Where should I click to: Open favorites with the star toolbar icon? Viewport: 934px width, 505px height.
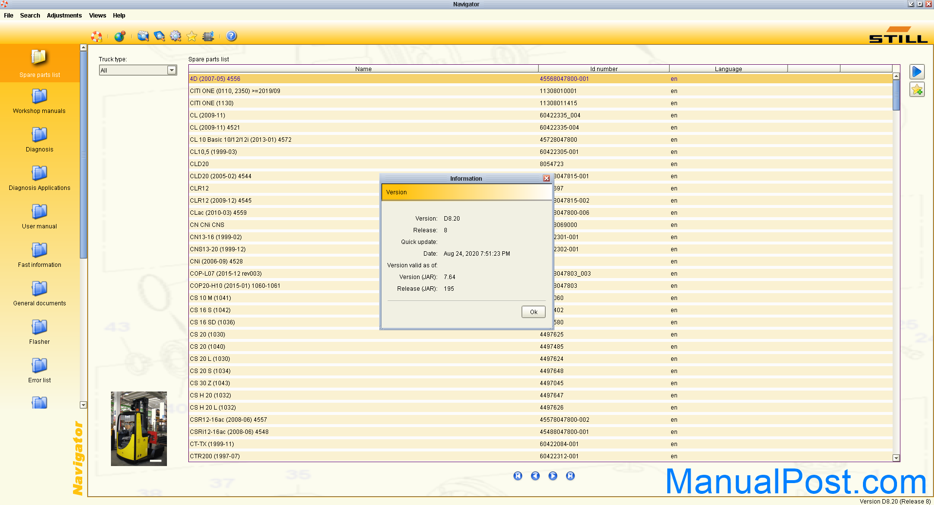click(x=192, y=37)
